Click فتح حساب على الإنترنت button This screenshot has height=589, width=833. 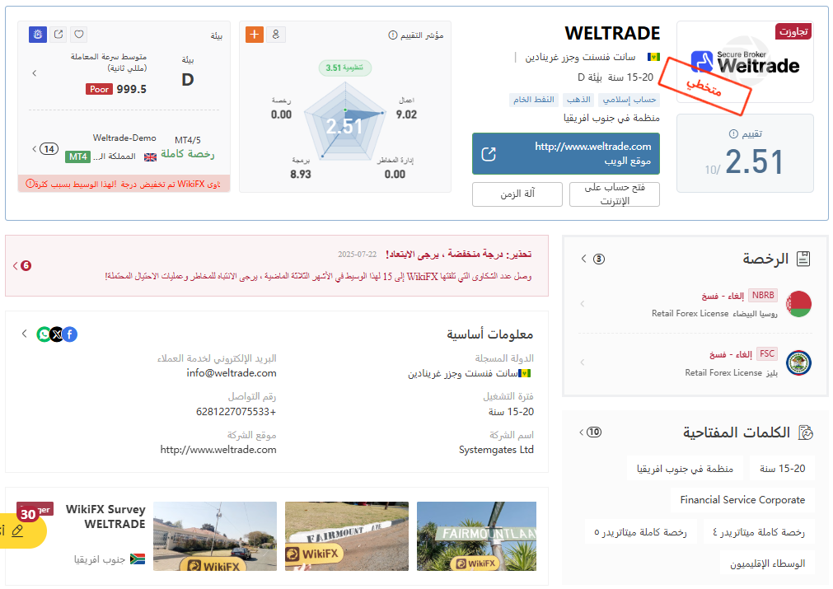click(x=615, y=194)
